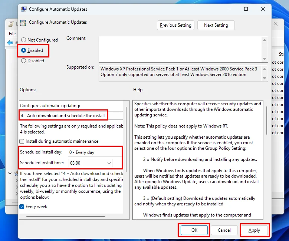289x241 pixels.
Task: Cancel the dialog changes
Action: (x=224, y=230)
